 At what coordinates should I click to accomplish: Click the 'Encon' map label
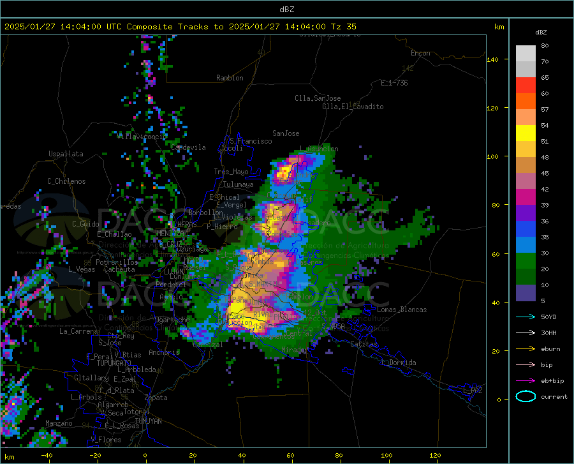tap(420, 53)
